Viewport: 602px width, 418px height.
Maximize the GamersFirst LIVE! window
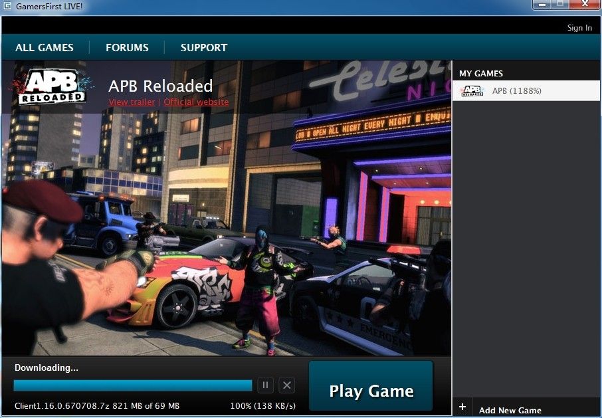[x=560, y=4]
